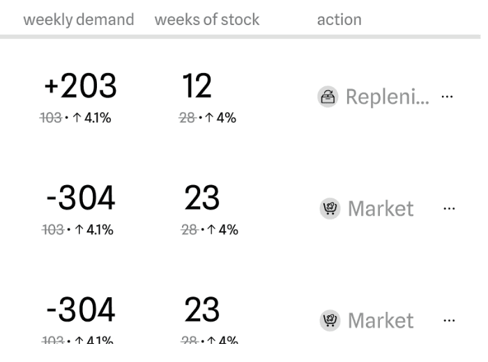The image size is (488, 362).
Task: Click the Market cart icon in third row
Action: (x=330, y=320)
